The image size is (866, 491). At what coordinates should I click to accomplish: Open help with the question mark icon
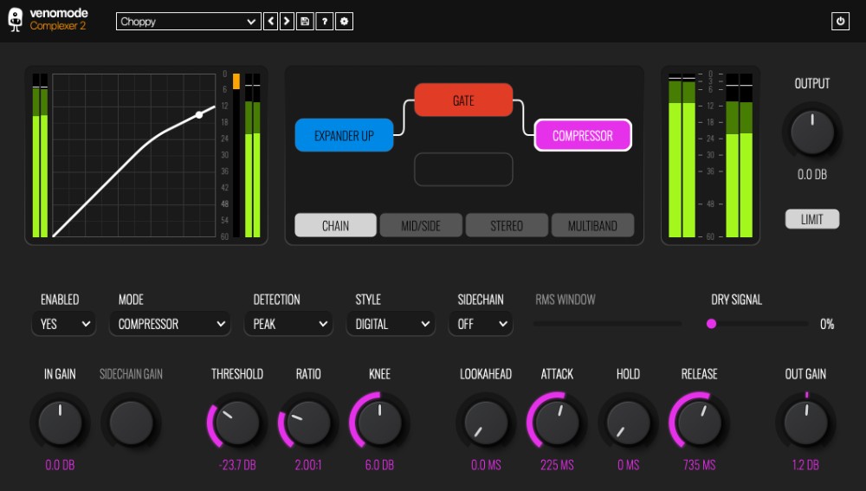[x=325, y=22]
